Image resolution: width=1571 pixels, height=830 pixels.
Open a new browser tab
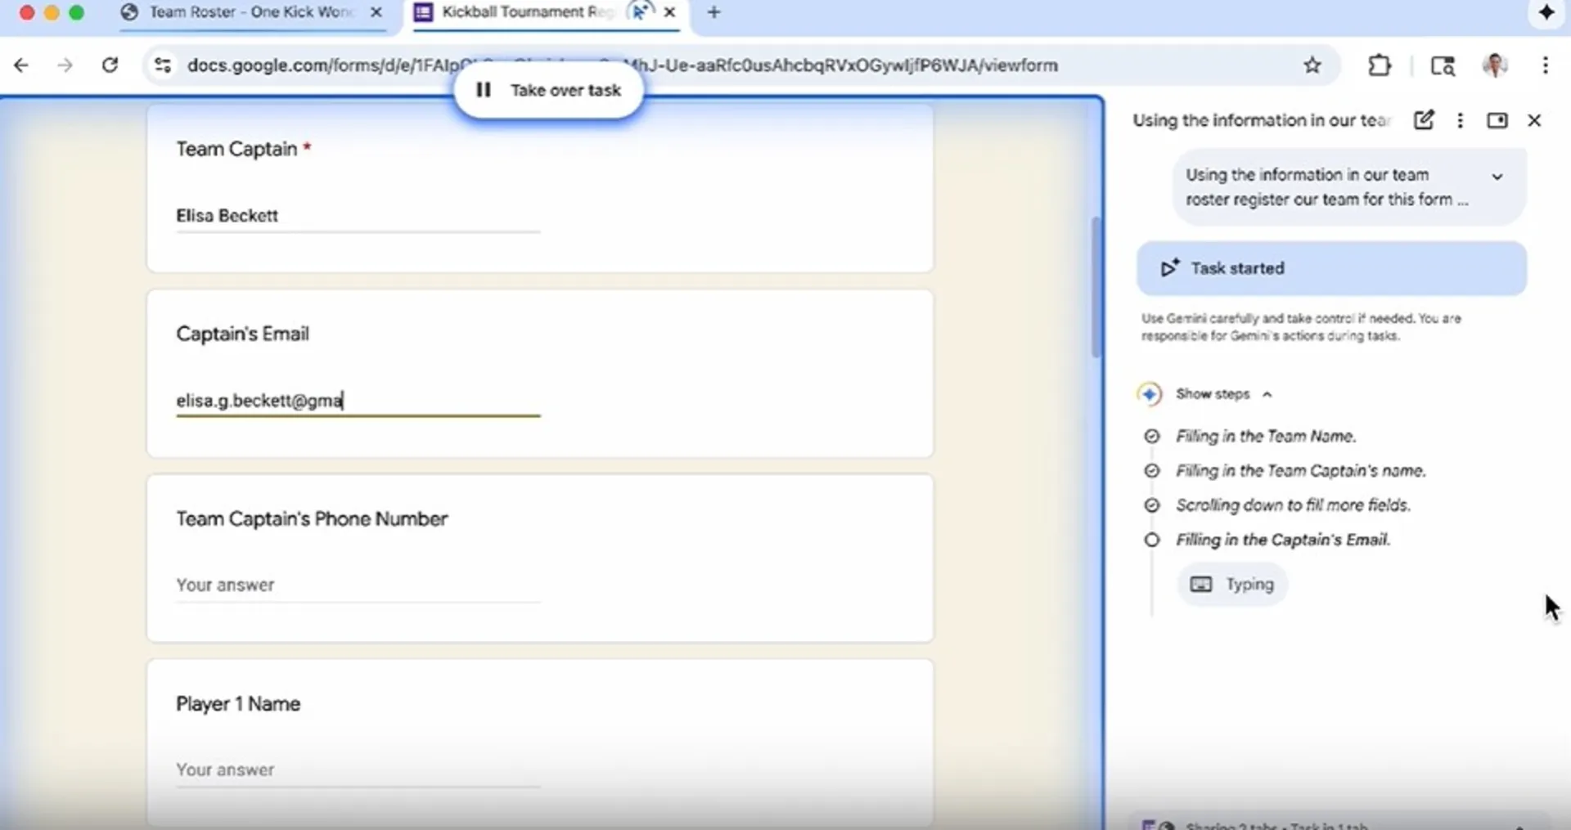pyautogui.click(x=713, y=13)
